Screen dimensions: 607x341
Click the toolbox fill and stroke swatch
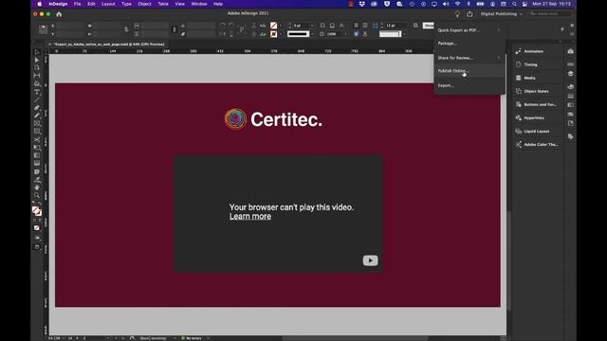coord(37,211)
